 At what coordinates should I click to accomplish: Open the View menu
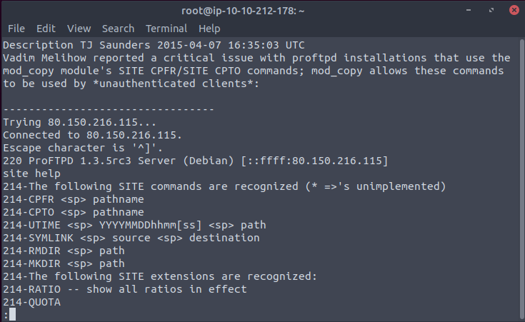pos(79,29)
